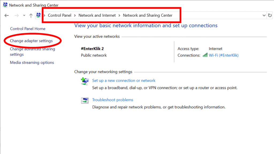Click the title bar Network and Sharing Center icon

tap(5, 5)
